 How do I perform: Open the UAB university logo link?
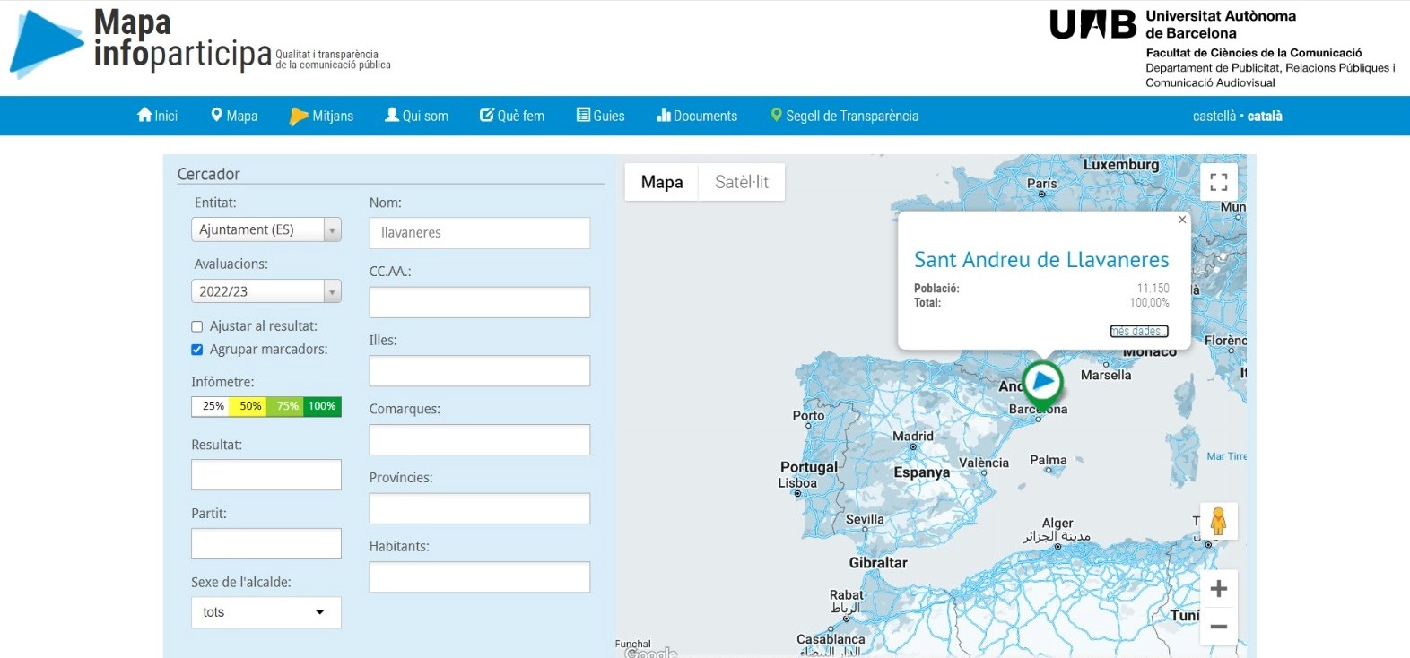pyautogui.click(x=1092, y=25)
